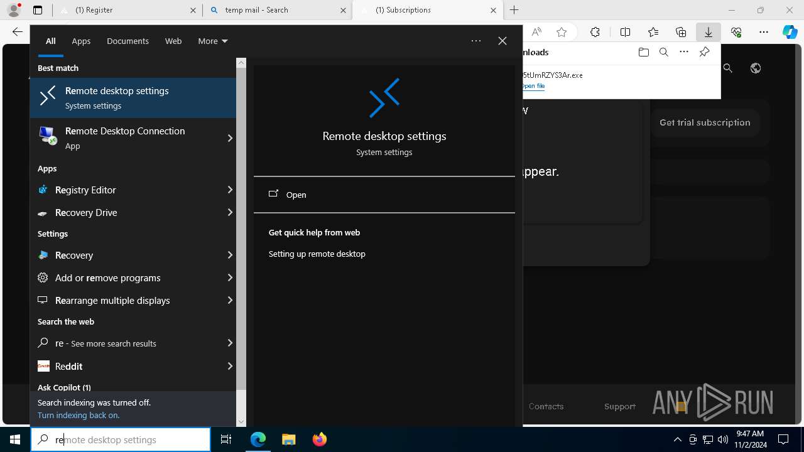Screen dimensions: 804x452
Task: Open search panel options ellipsis
Action: point(476,41)
